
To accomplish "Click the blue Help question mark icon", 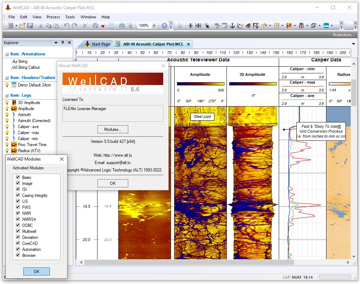I will [164, 26].
